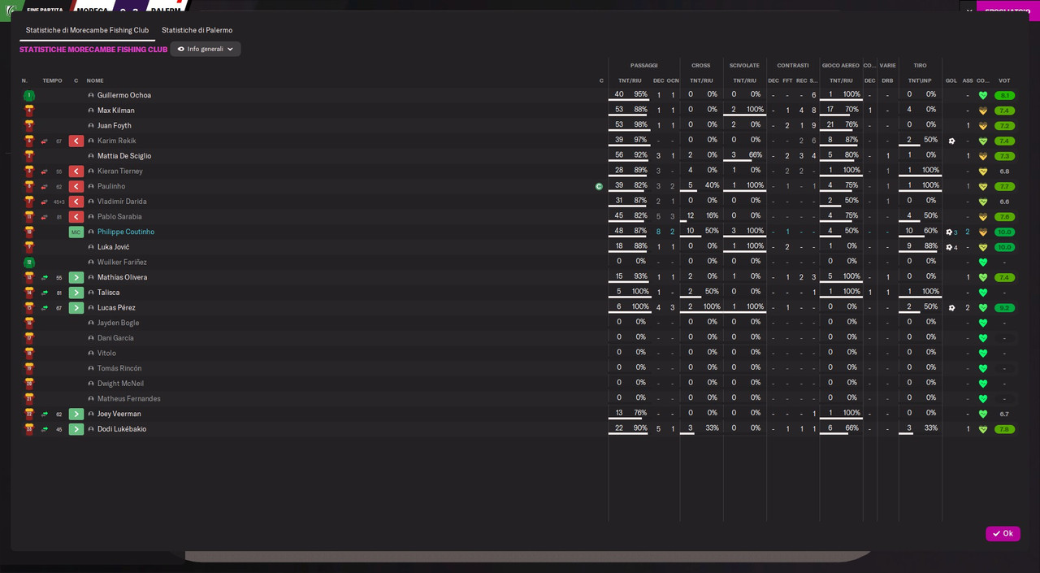Click red substituted-off arrow for Karim Rekik

click(76, 141)
